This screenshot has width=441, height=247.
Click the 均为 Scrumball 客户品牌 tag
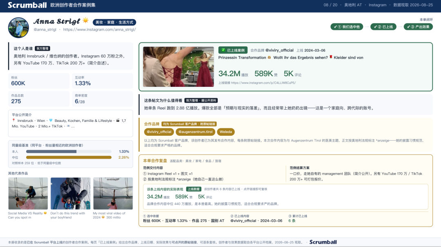click(189, 124)
